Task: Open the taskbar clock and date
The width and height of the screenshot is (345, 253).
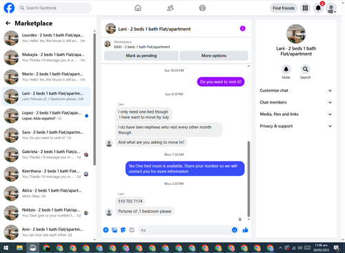Action: coord(322,247)
